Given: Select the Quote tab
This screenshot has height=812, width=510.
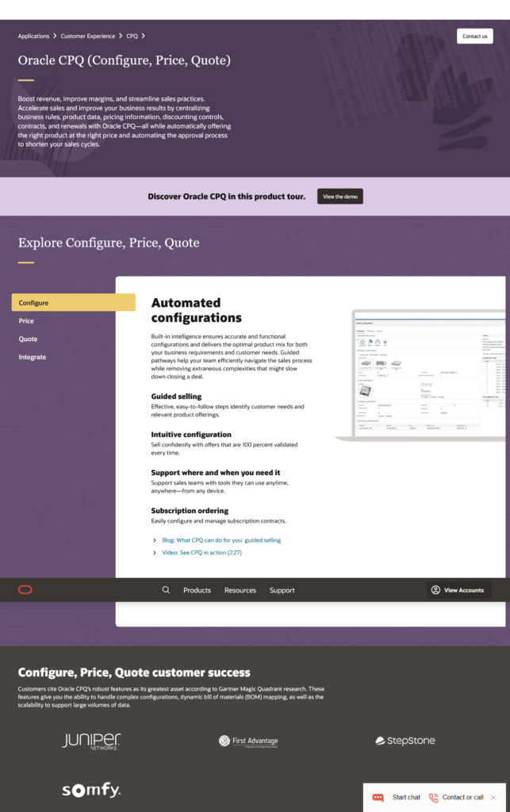Looking at the screenshot, I should pyautogui.click(x=28, y=339).
